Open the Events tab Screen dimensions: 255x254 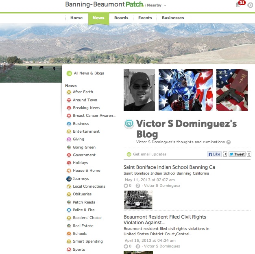pos(145,18)
